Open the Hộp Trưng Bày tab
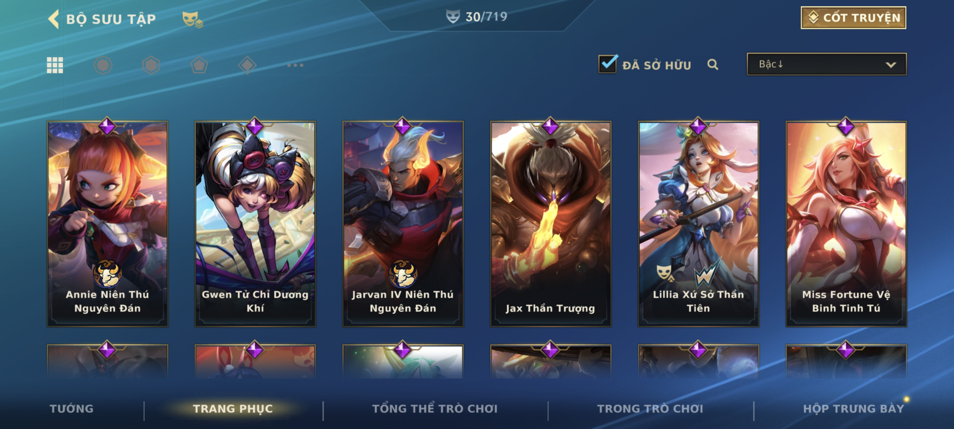The width and height of the screenshot is (954, 429). [x=853, y=409]
